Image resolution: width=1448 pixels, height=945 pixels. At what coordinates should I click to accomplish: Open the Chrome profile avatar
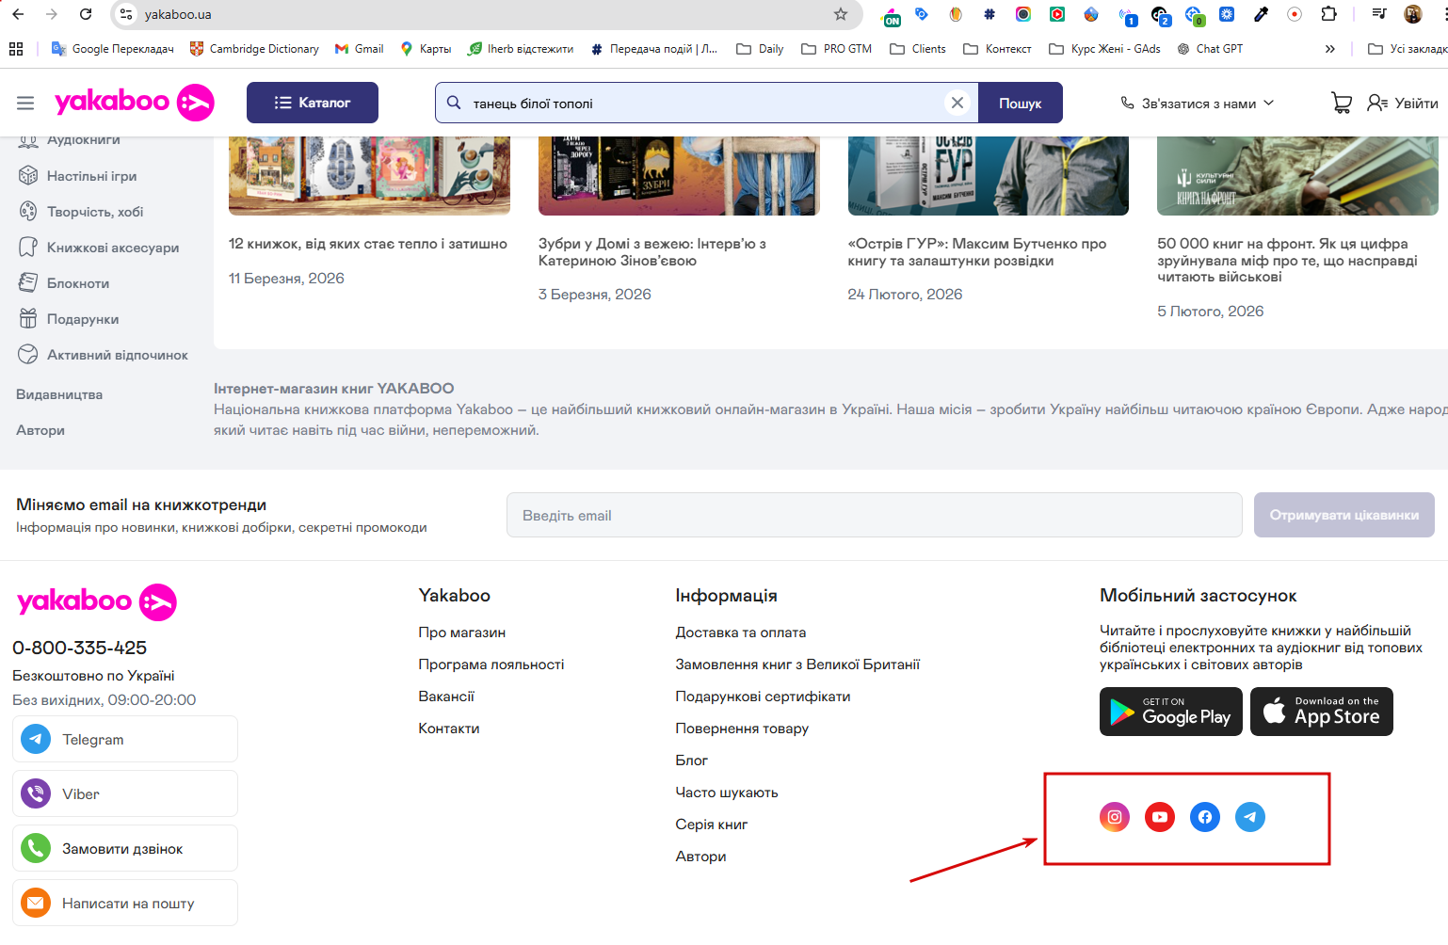(1412, 14)
